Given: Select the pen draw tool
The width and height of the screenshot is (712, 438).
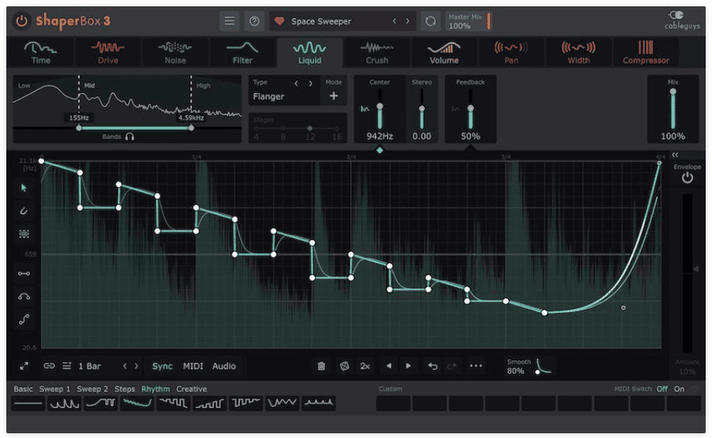Looking at the screenshot, I should (x=24, y=211).
